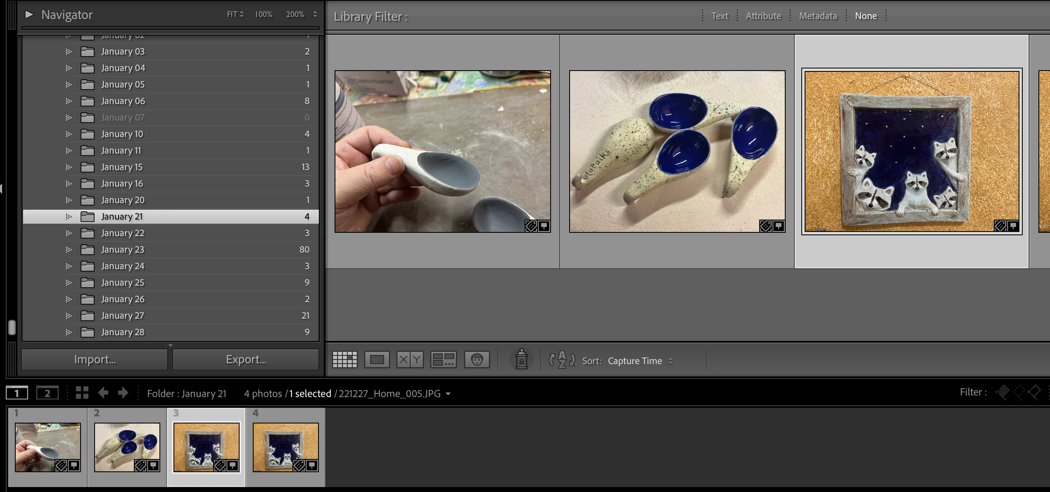
Task: Select the Painter spray can tool
Action: click(521, 360)
